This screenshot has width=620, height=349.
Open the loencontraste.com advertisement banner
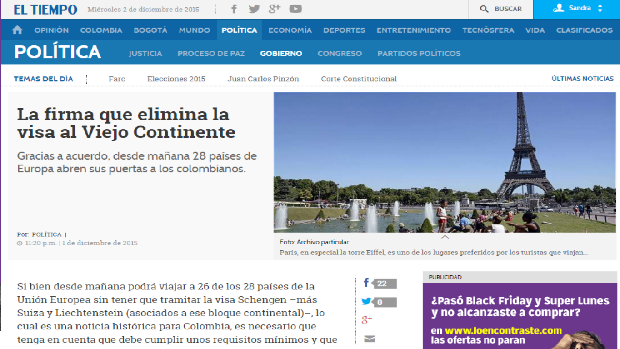tap(520, 316)
